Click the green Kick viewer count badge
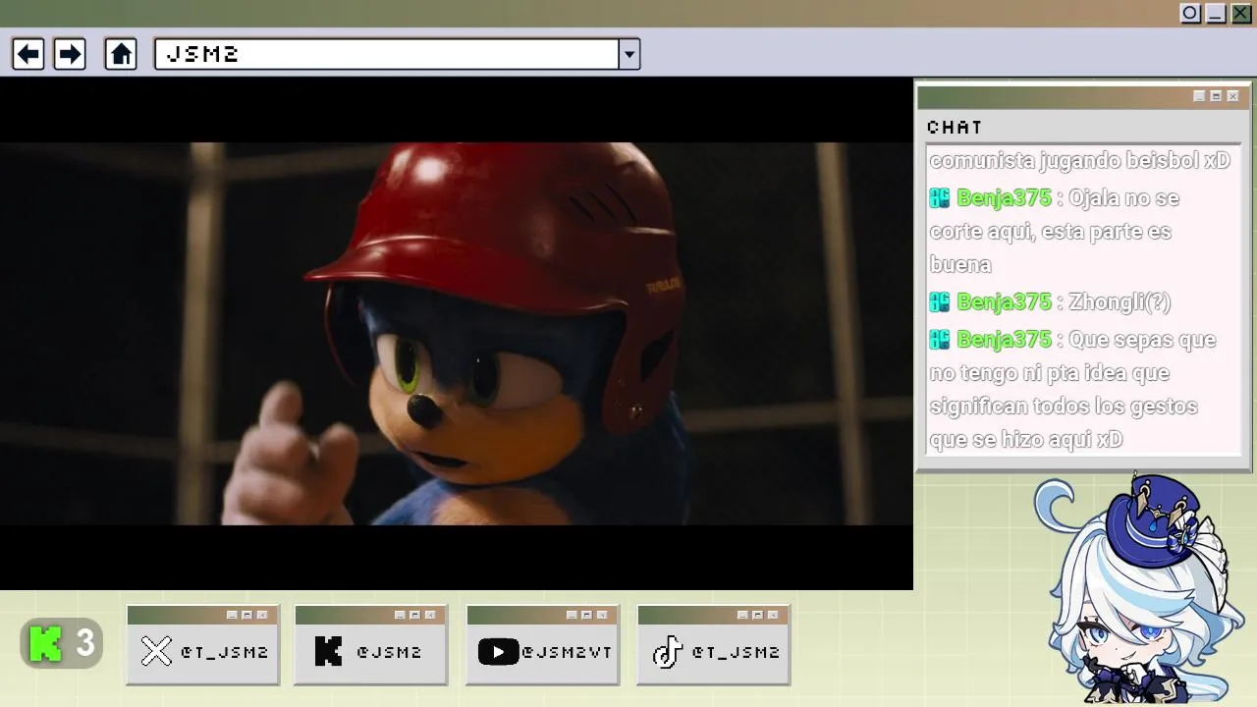1257x707 pixels. (61, 644)
